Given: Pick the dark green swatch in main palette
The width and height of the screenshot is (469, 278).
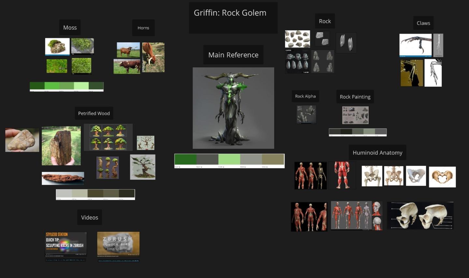Looking at the screenshot, I should (186, 159).
